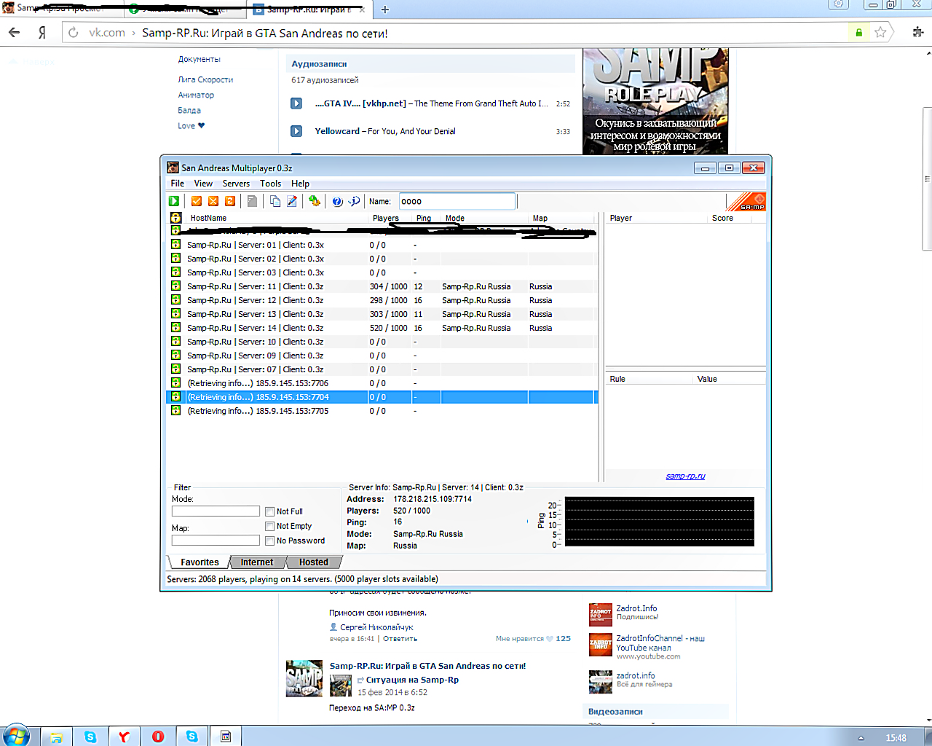Open the ZadrotInfoChannel link

pos(660,643)
